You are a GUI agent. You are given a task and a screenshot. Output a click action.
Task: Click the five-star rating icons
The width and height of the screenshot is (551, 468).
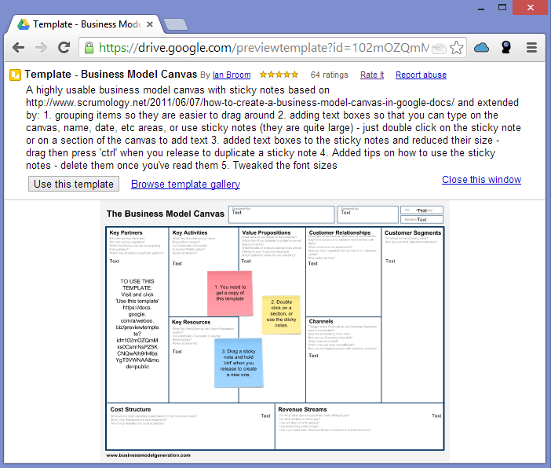279,75
